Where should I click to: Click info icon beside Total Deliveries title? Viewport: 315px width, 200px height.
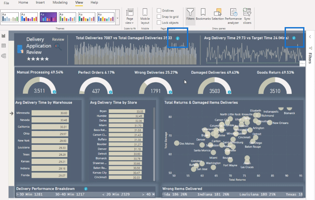coord(178,38)
